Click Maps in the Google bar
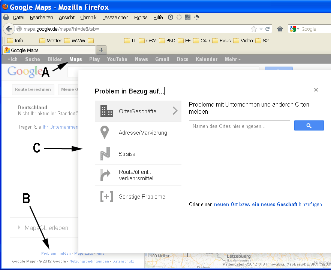This screenshot has height=270, width=331. click(76, 59)
